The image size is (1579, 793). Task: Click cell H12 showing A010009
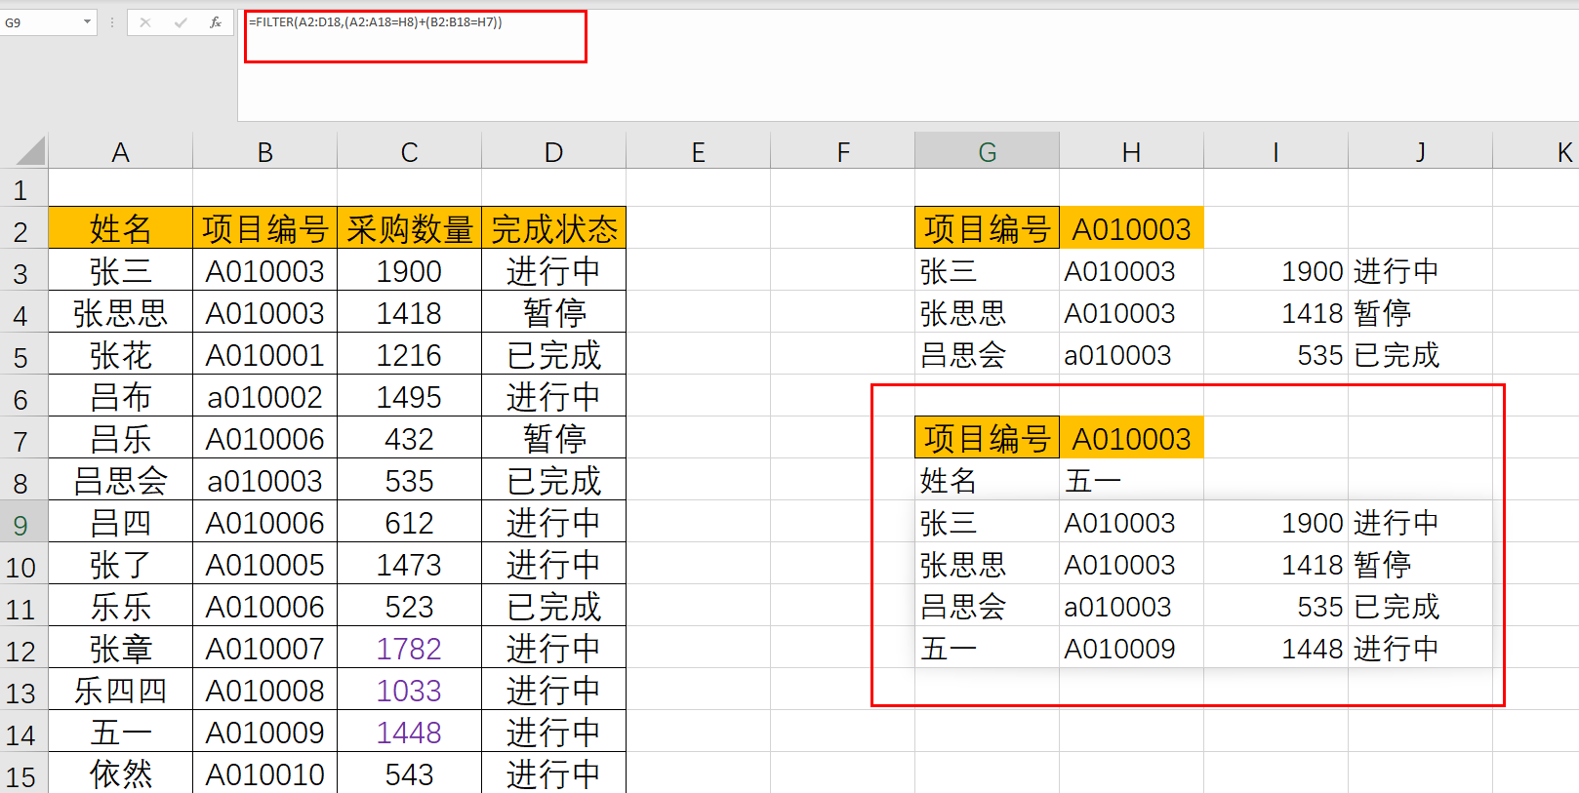(1131, 649)
